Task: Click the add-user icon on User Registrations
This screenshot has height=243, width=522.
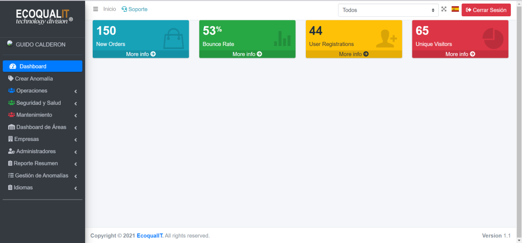Action: [386, 38]
